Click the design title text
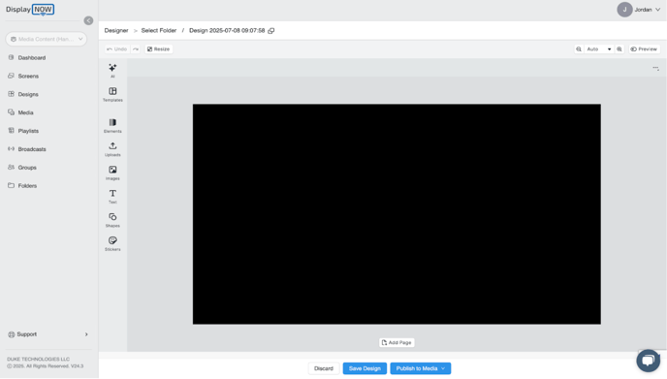 click(227, 31)
